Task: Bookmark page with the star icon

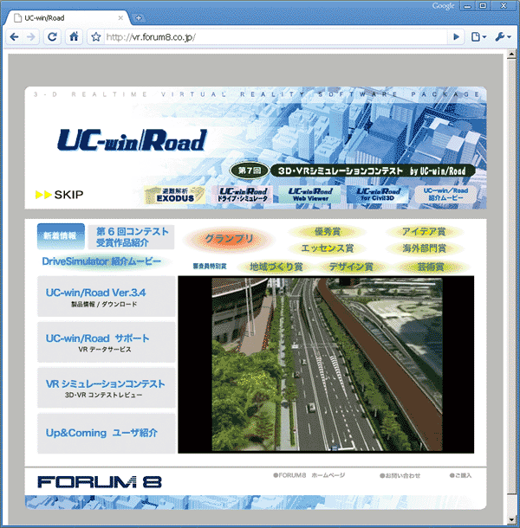Action: coord(96,37)
